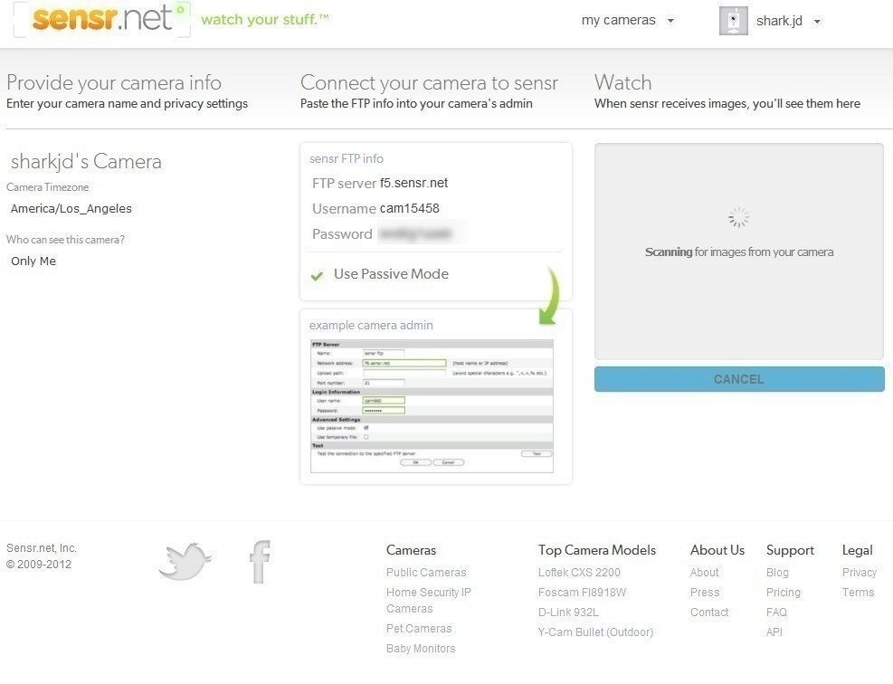Open the Foscam FI8918W link
893x684 pixels.
point(582,593)
